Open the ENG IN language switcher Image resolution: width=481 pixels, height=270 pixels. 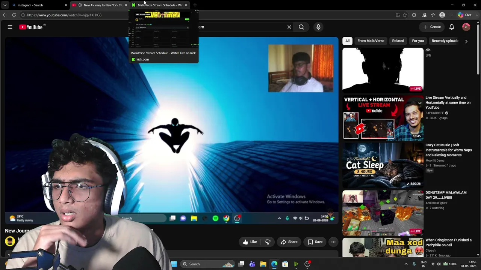pyautogui.click(x=424, y=264)
